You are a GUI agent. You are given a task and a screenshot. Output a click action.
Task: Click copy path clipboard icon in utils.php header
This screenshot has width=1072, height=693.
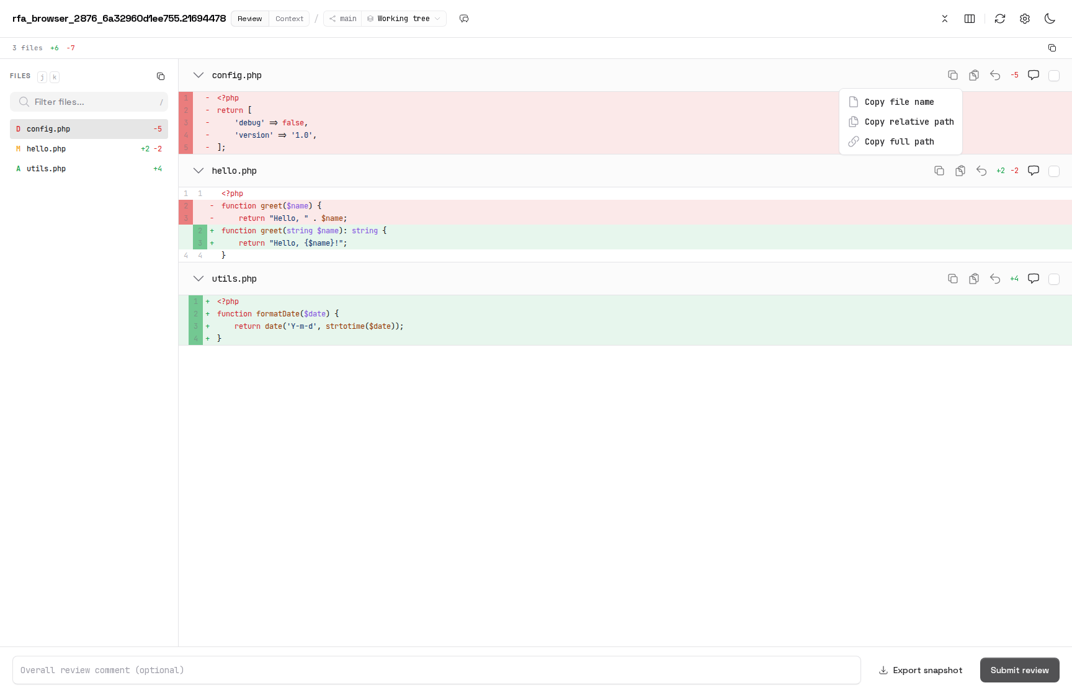974,279
